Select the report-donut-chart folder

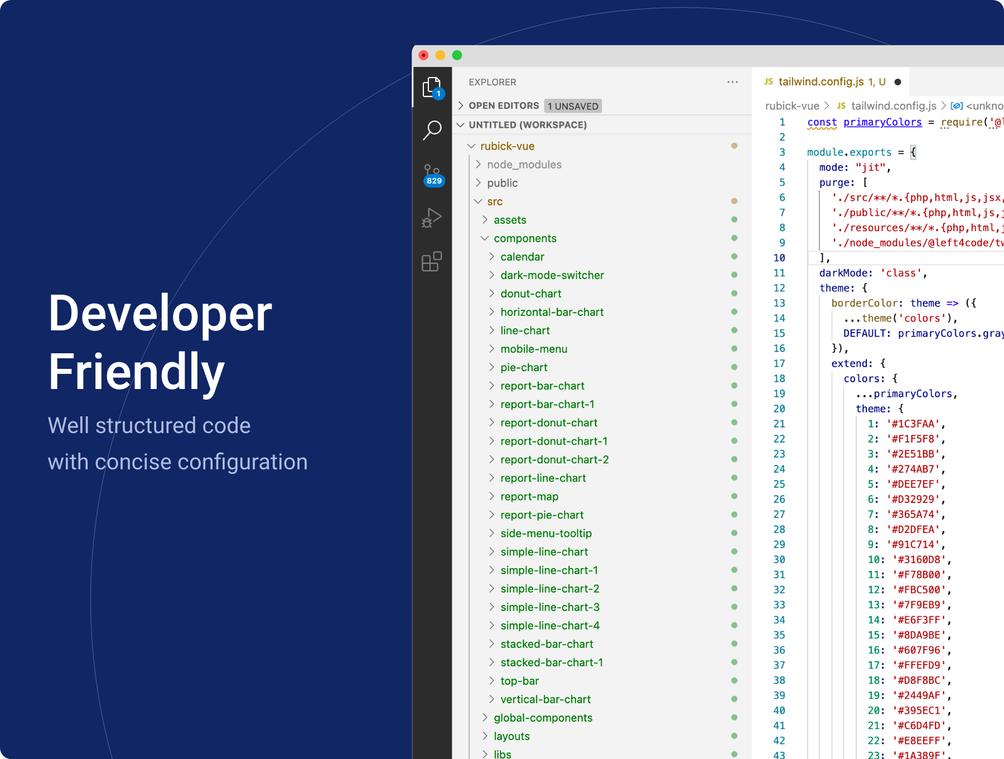tap(602, 422)
